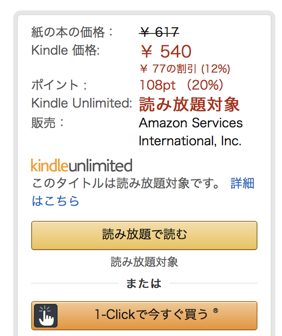Click the ¥ 540 Kindle price
This screenshot has width=282, height=336.
pos(166,51)
